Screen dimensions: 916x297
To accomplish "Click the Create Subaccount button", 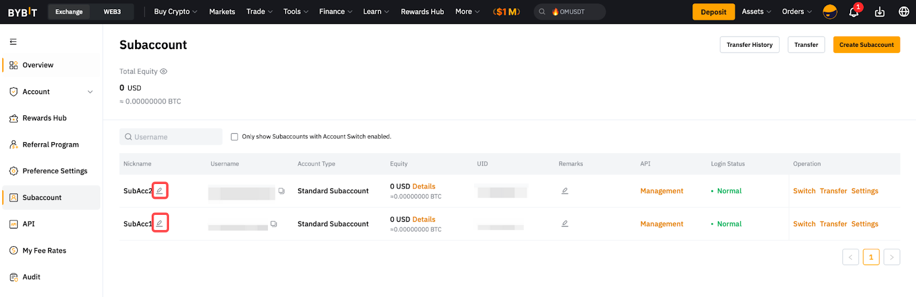I will (x=866, y=45).
